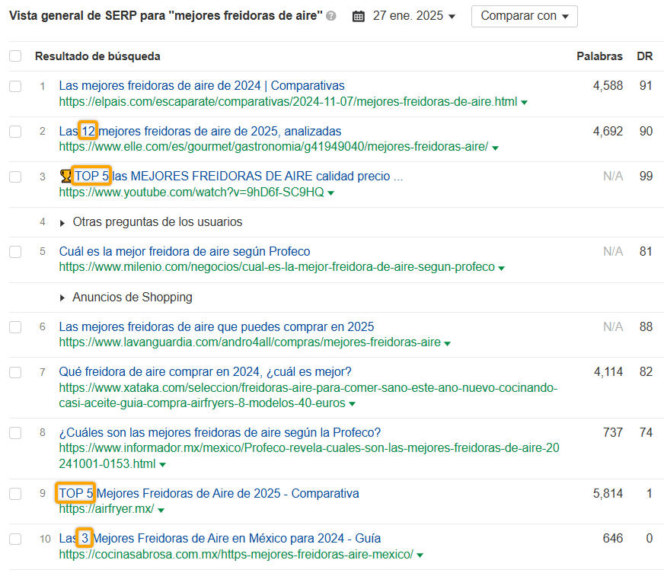Open the dropdown arrow after the youtube.com URL
Screen dimensions: 664x573
(x=330, y=193)
